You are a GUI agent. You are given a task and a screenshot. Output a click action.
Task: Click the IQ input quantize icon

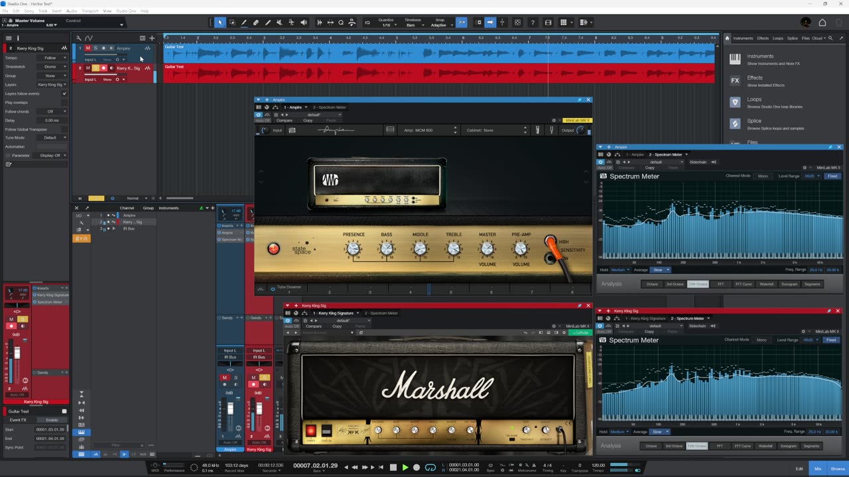pos(367,23)
